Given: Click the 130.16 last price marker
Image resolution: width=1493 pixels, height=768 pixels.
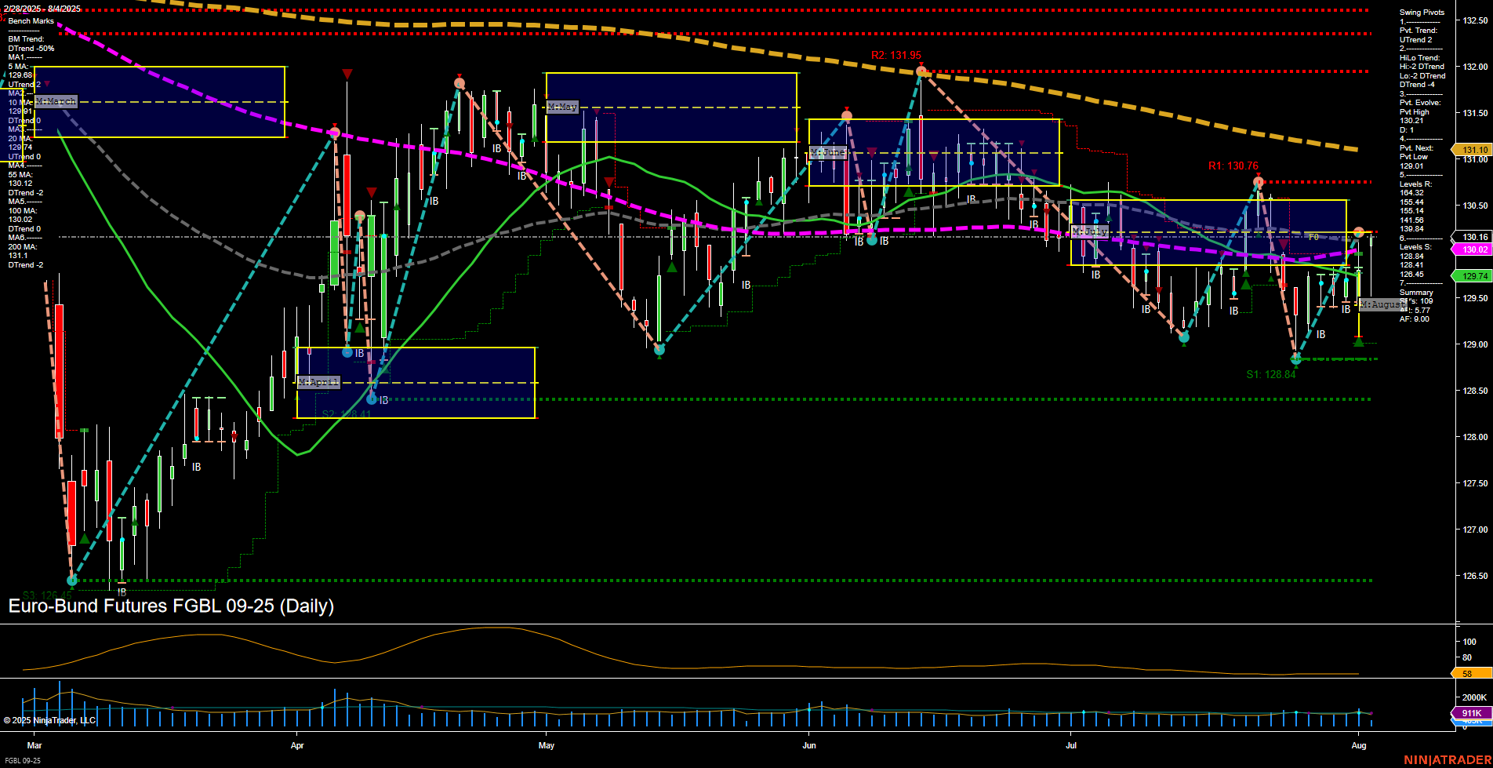Looking at the screenshot, I should [x=1472, y=237].
